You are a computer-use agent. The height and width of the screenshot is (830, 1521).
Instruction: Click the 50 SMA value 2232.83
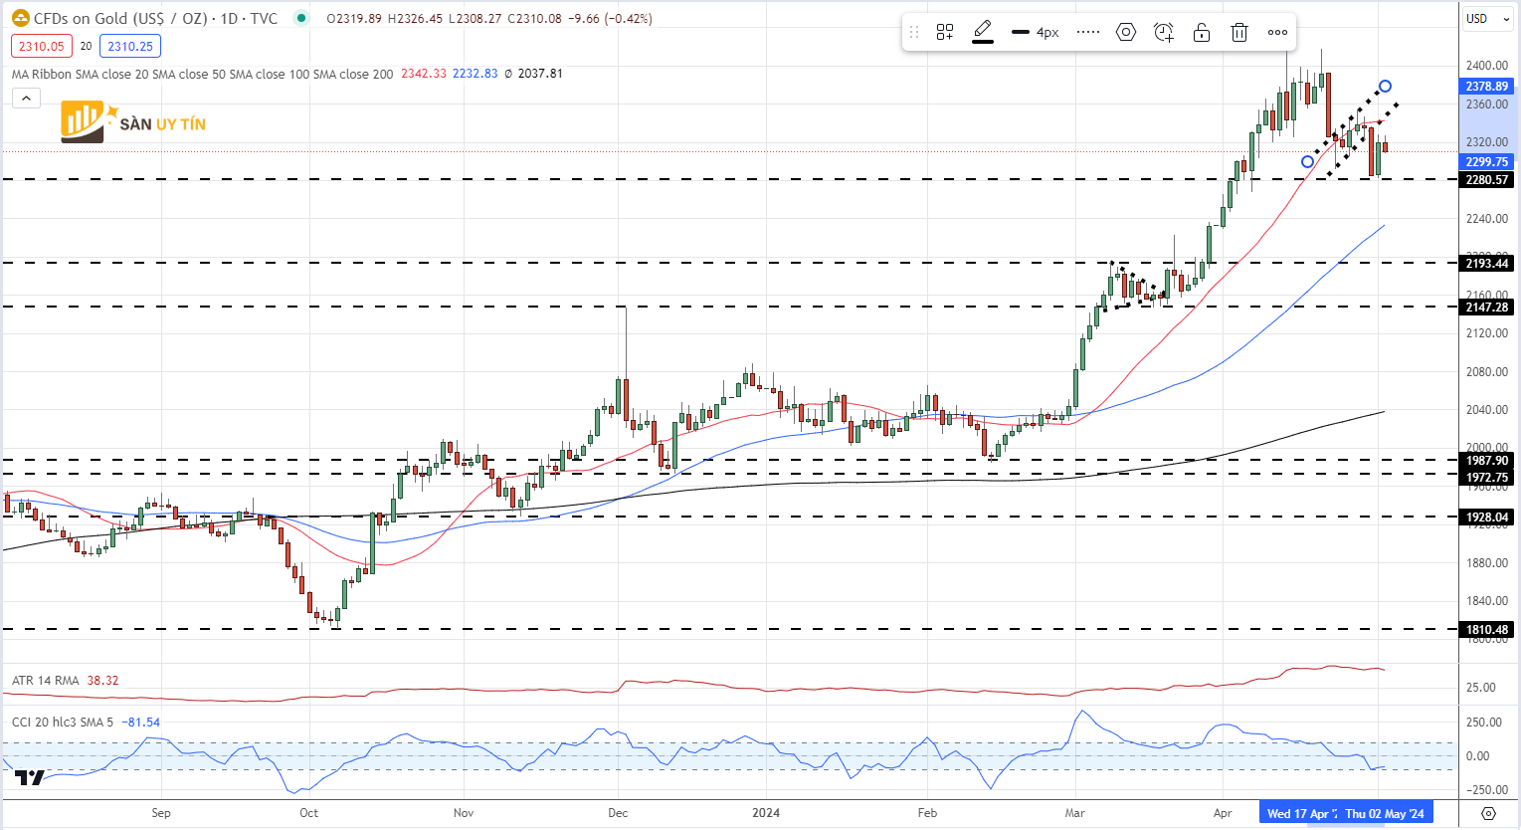(x=475, y=74)
